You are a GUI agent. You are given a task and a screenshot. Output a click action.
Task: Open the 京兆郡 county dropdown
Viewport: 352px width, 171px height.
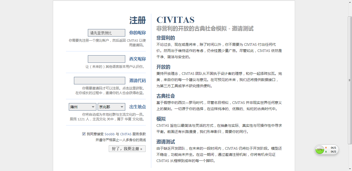[111, 107]
